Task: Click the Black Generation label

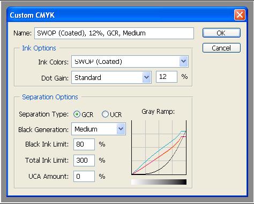Action: (43, 129)
